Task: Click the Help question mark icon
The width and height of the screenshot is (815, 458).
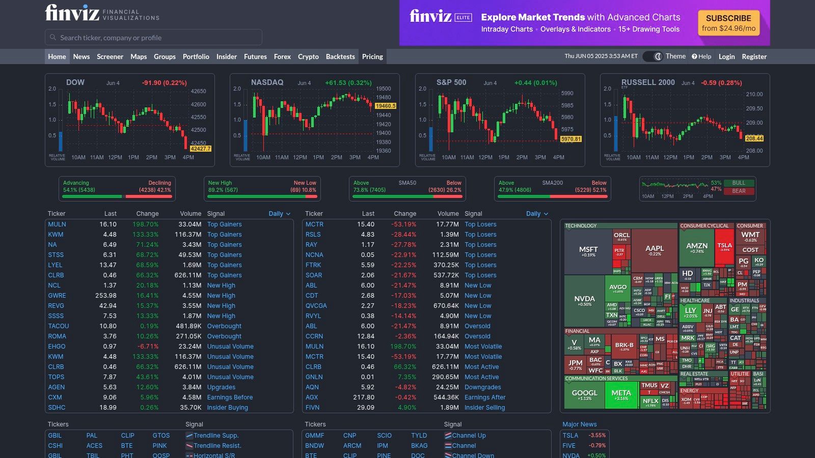Action: tap(694, 56)
